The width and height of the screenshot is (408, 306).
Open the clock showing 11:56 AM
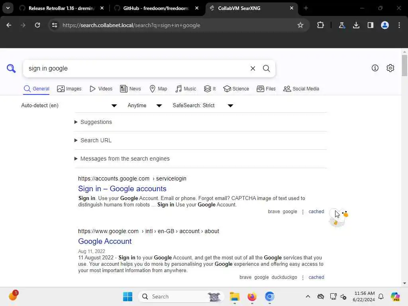(364, 296)
